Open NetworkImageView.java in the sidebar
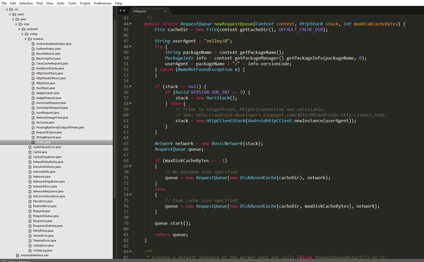Screen dimensions: 424x262 [x=52, y=118]
